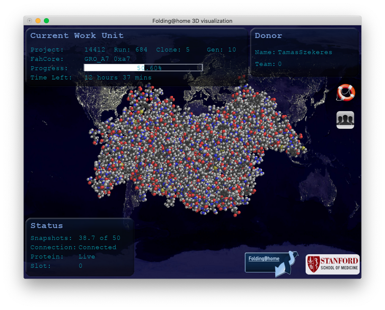The image size is (385, 310).
Task: Click the 'Team: 0' entry
Action: click(x=268, y=64)
